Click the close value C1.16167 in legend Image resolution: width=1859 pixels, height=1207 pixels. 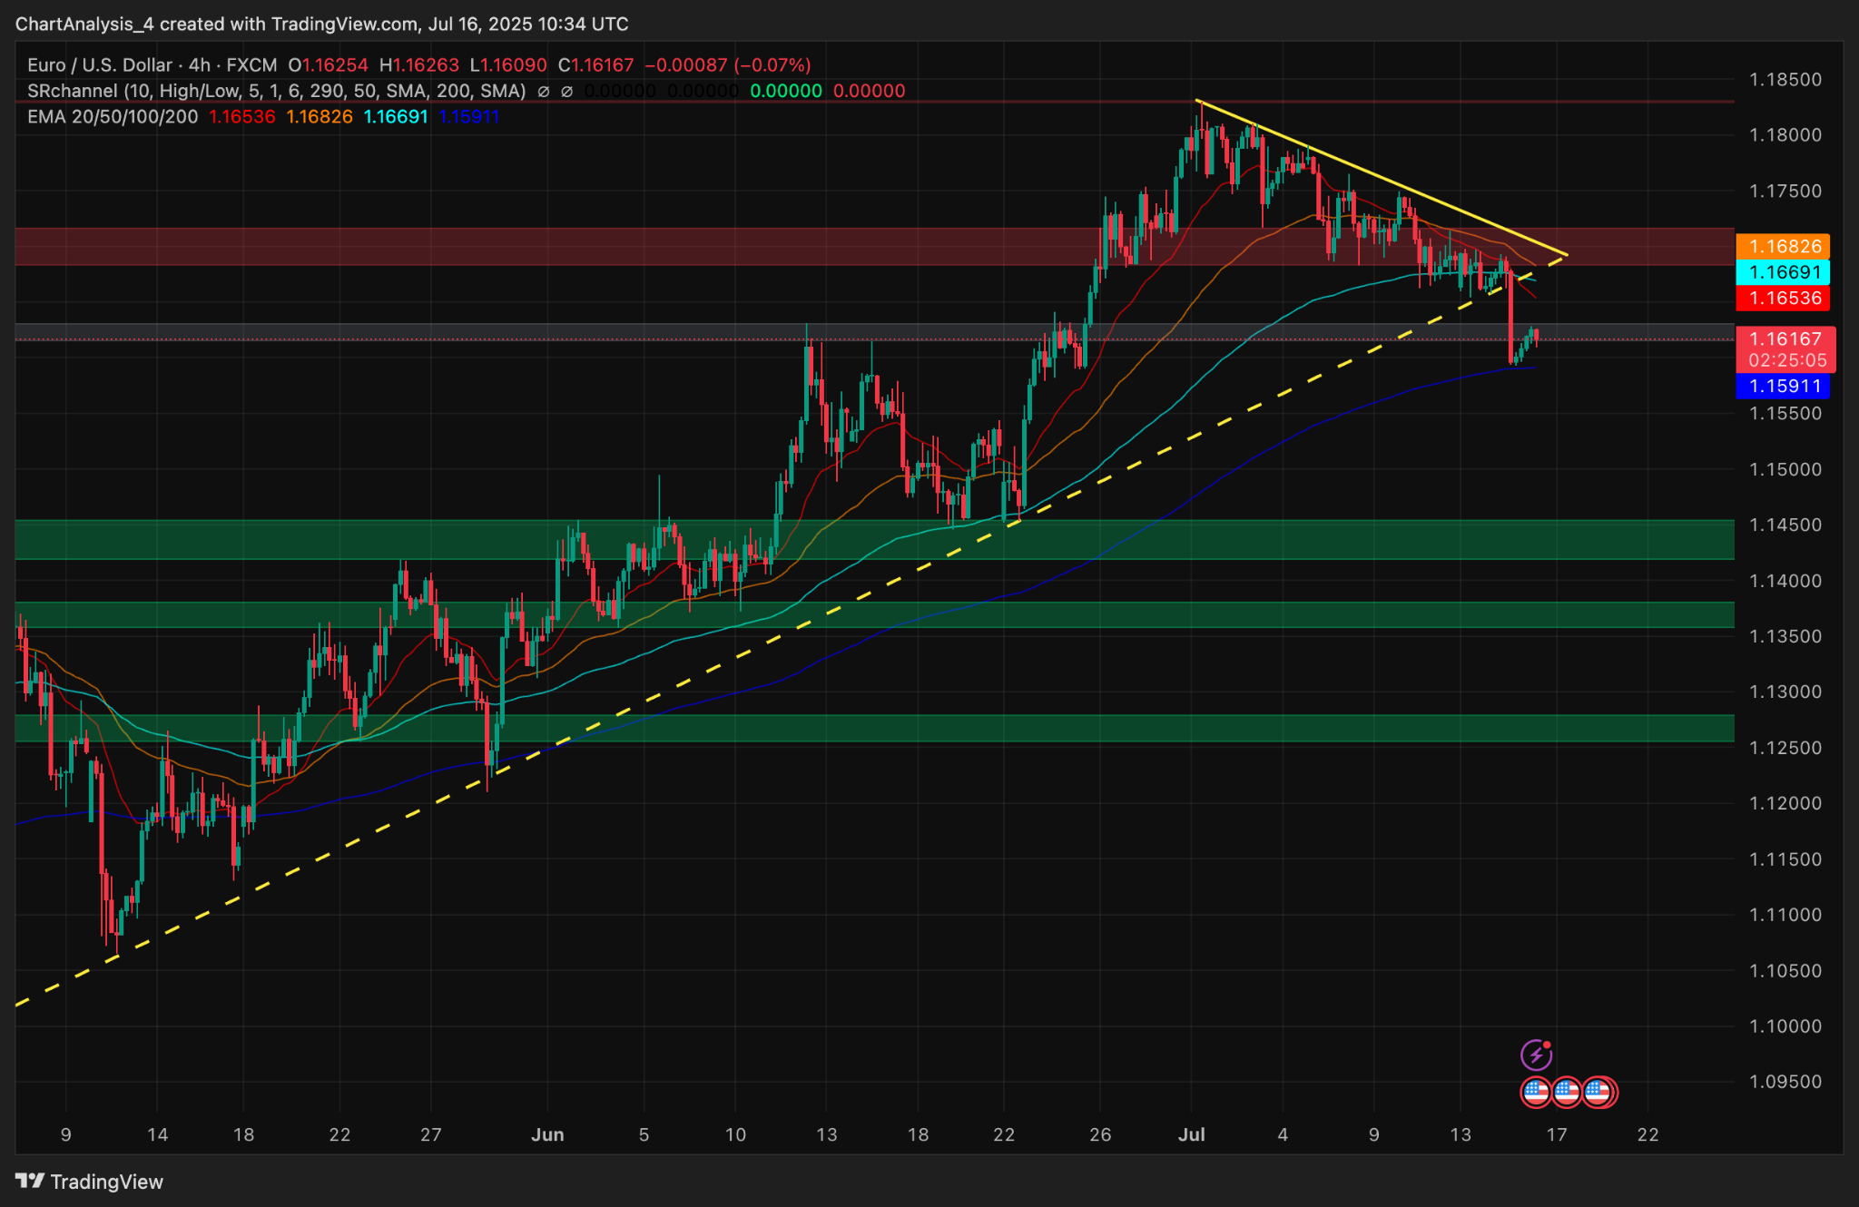(595, 65)
